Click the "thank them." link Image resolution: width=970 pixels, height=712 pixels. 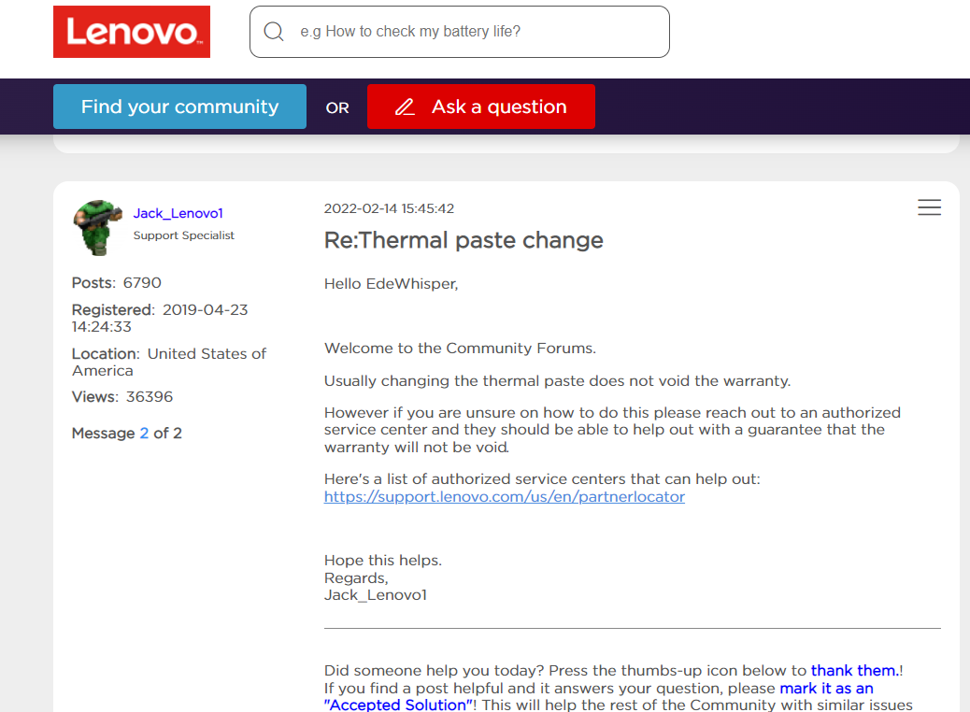point(854,670)
